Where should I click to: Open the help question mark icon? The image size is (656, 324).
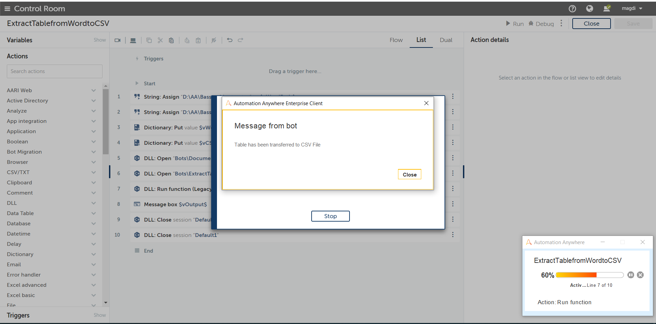[x=572, y=9]
